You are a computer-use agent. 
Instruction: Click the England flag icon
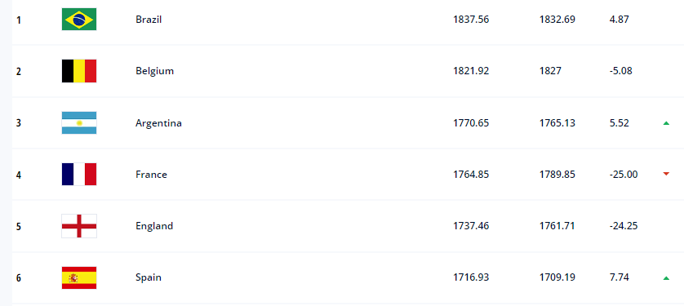(79, 226)
